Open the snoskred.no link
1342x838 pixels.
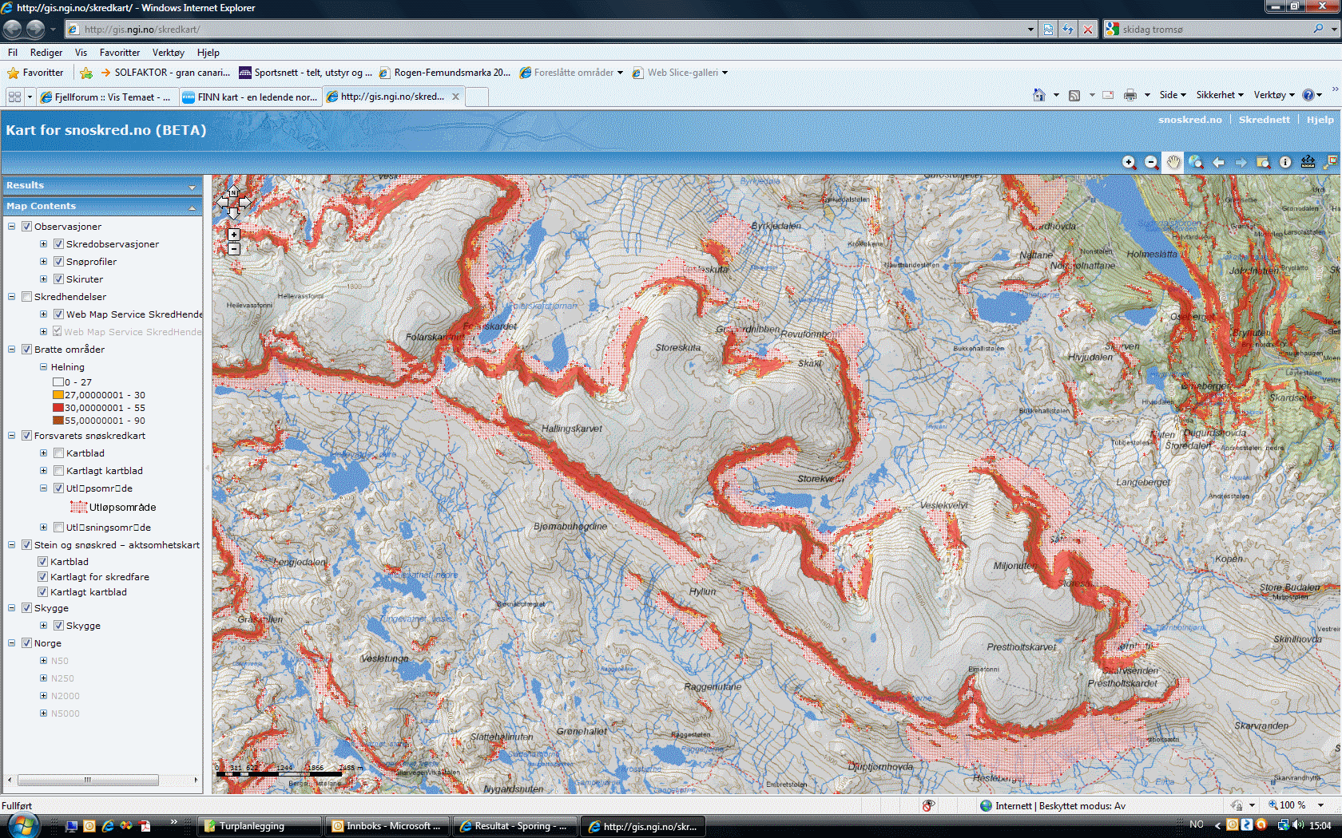(1189, 120)
